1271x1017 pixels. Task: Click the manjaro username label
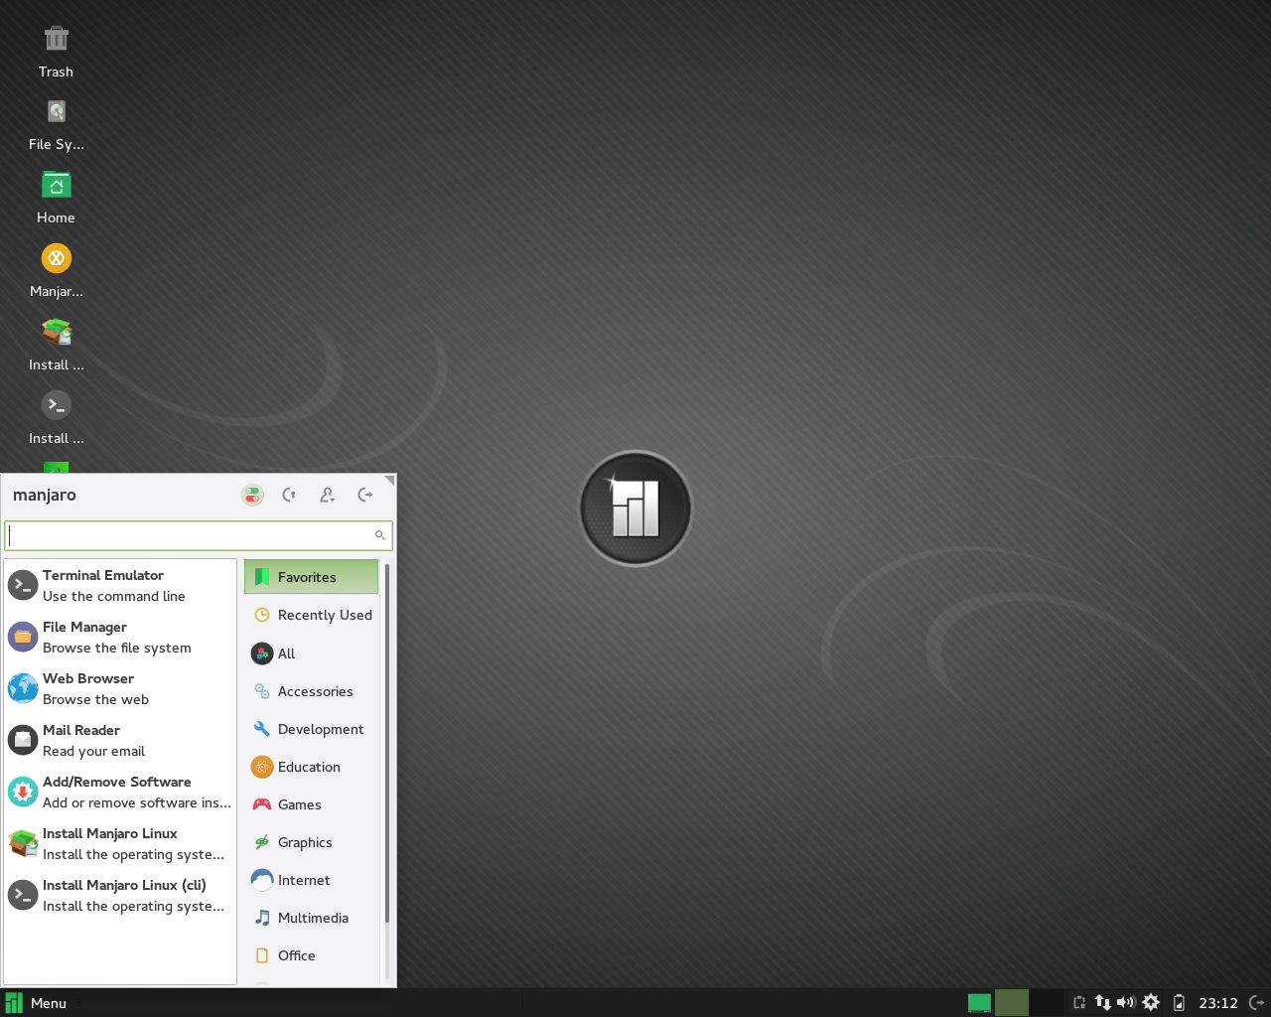tap(45, 495)
